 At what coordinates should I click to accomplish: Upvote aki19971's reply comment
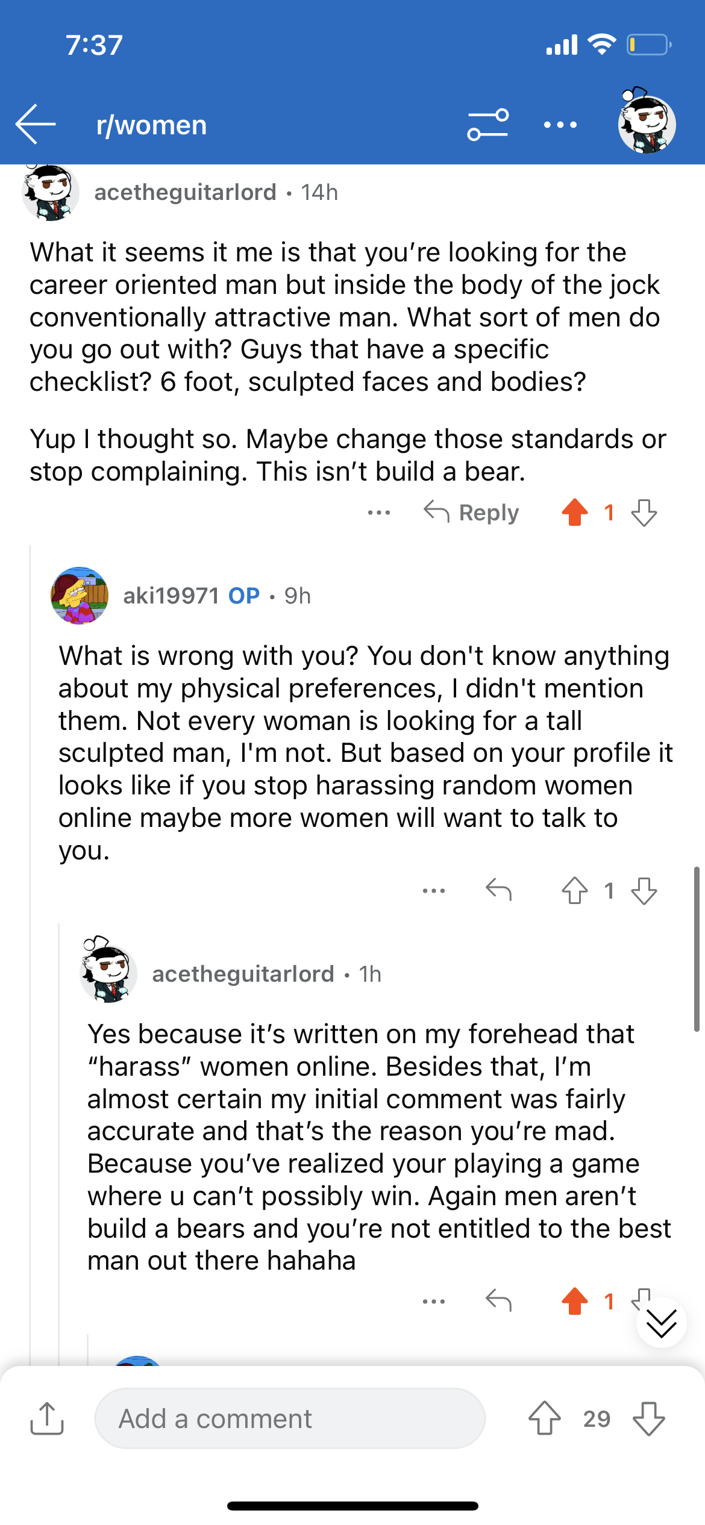coord(575,890)
